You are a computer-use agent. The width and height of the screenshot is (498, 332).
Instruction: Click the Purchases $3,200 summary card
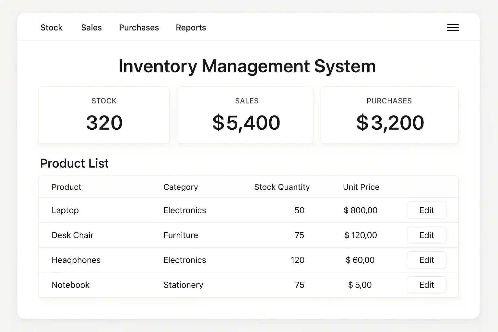[389, 115]
